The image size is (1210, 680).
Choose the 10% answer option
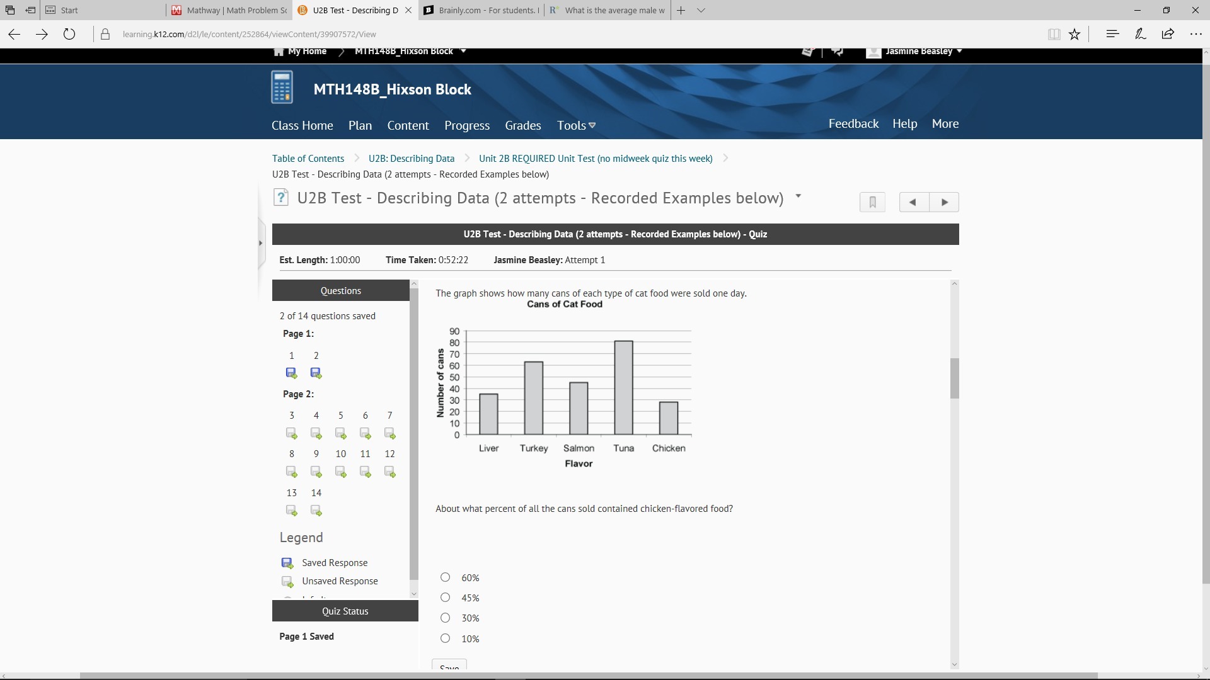[445, 638]
